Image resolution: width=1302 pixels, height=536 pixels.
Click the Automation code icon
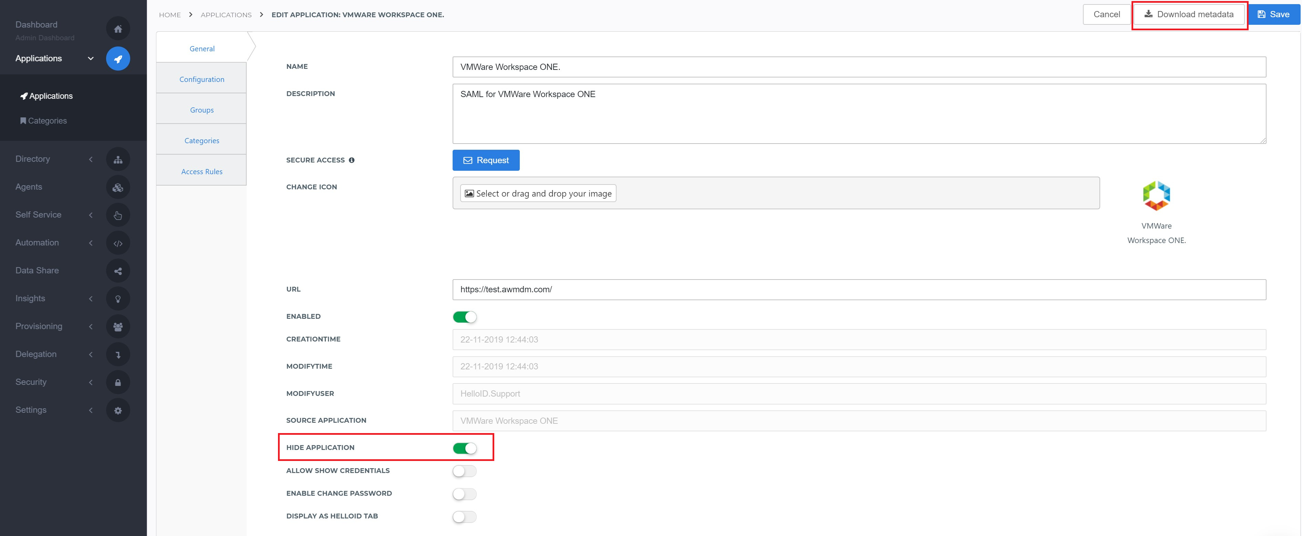[118, 243]
